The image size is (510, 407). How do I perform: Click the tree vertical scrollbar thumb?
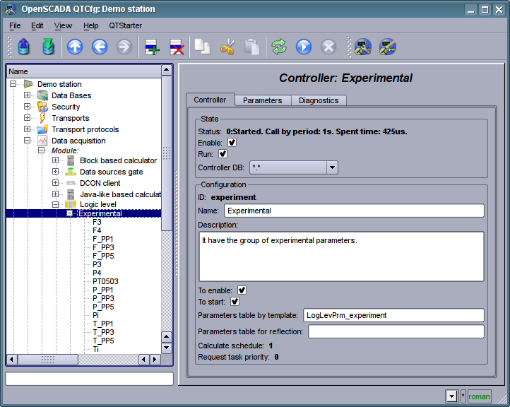(x=167, y=153)
